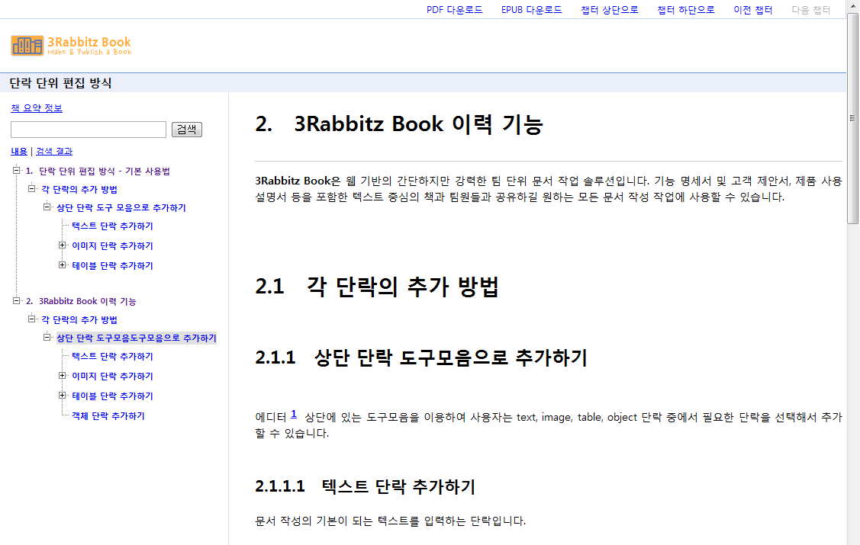Select 각 단락의 추가 방법 tree item in chapter 1
The image size is (860, 545).
coord(79,189)
